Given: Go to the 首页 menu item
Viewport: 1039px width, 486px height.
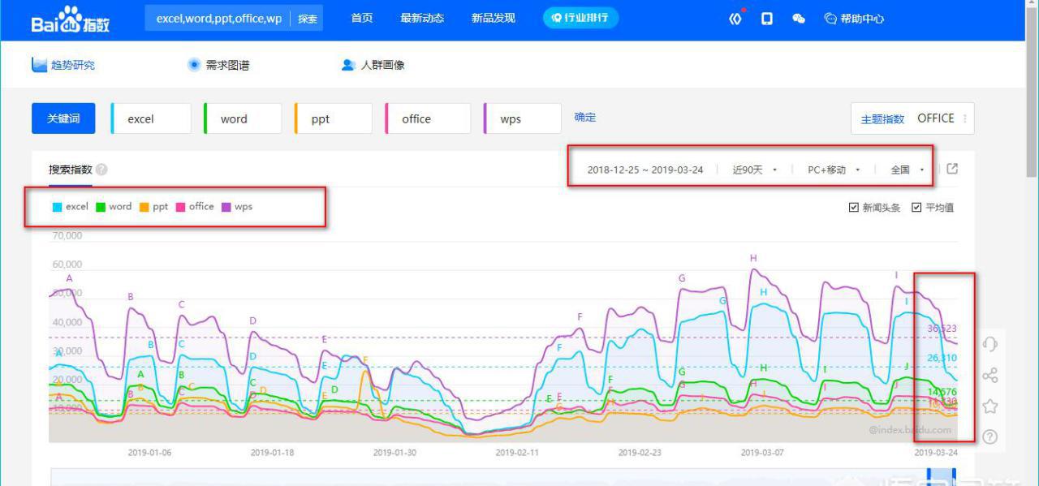Looking at the screenshot, I should [x=362, y=18].
